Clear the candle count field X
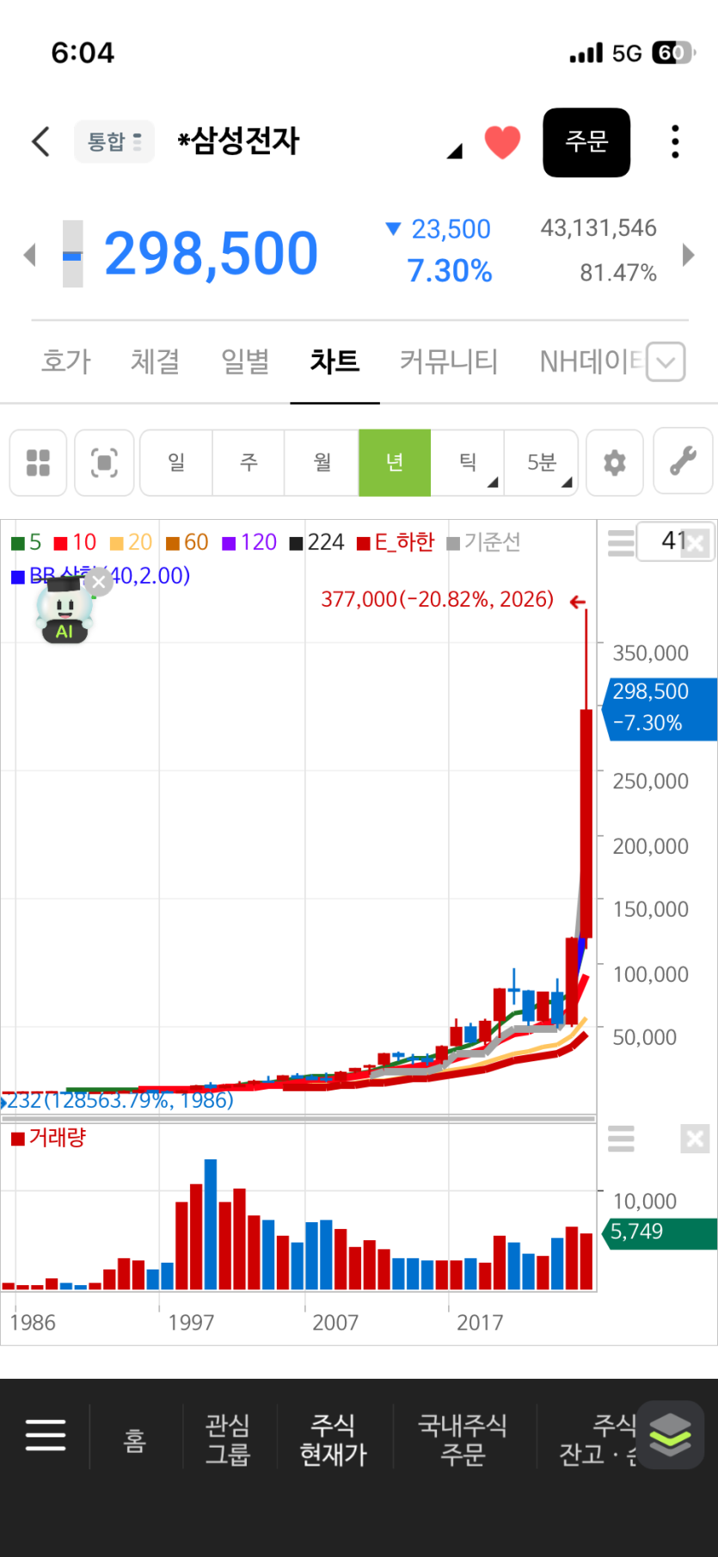The height and width of the screenshot is (1557, 718). (x=696, y=543)
